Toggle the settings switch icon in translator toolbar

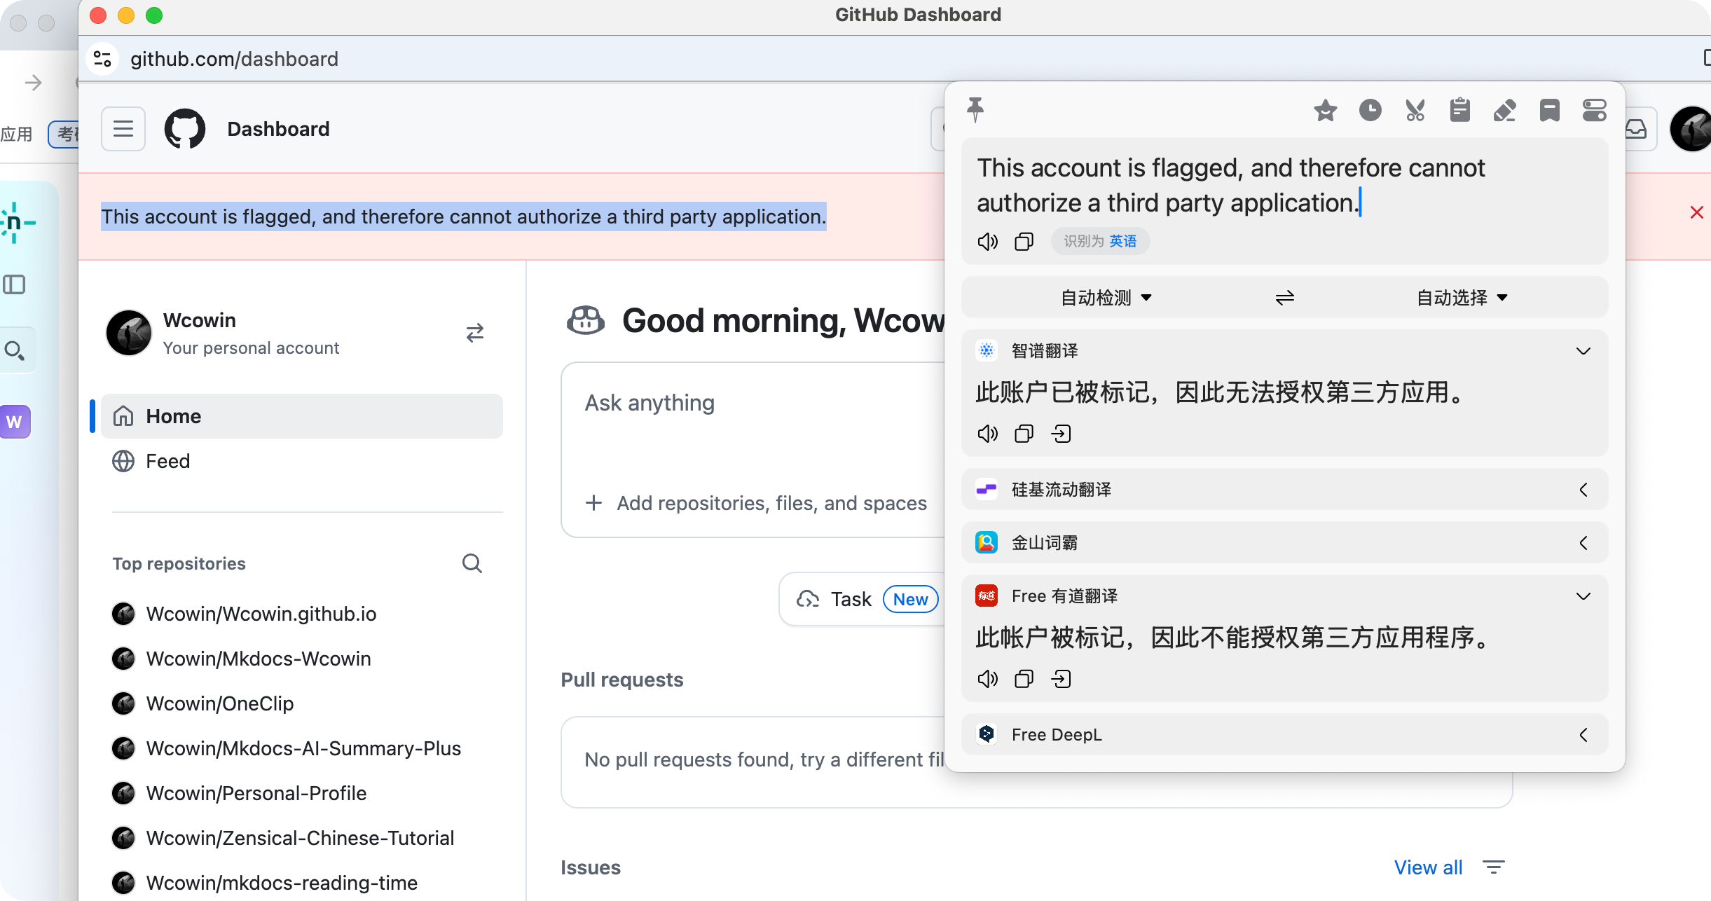(1594, 111)
